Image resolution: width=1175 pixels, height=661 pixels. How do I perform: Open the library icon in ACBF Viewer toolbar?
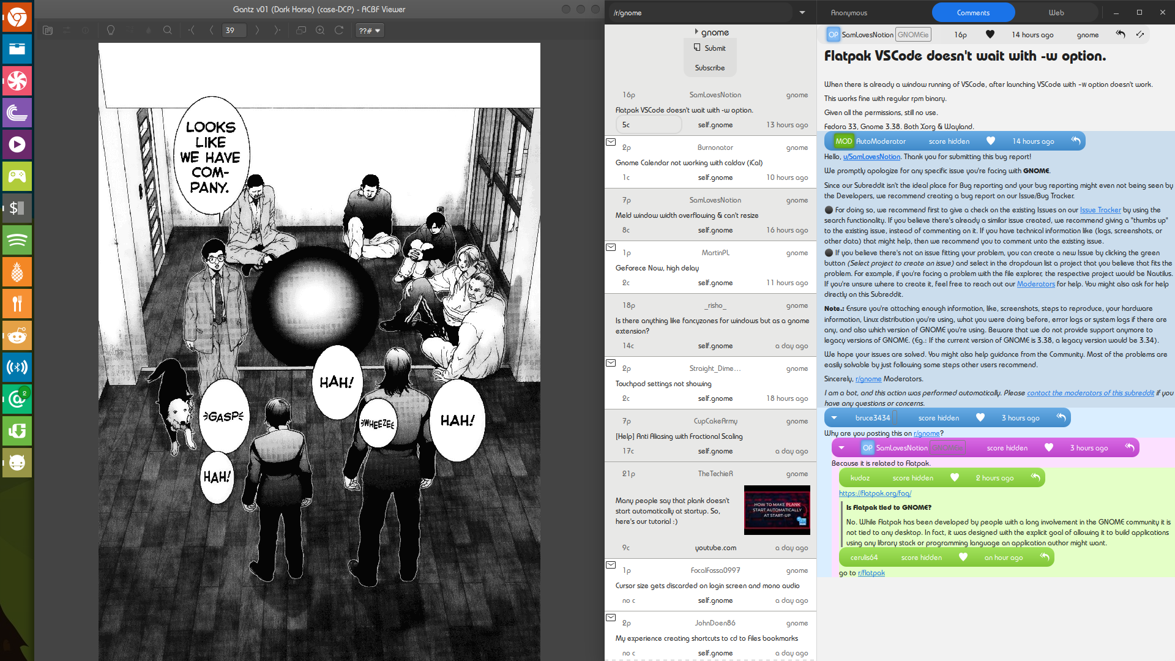(48, 30)
